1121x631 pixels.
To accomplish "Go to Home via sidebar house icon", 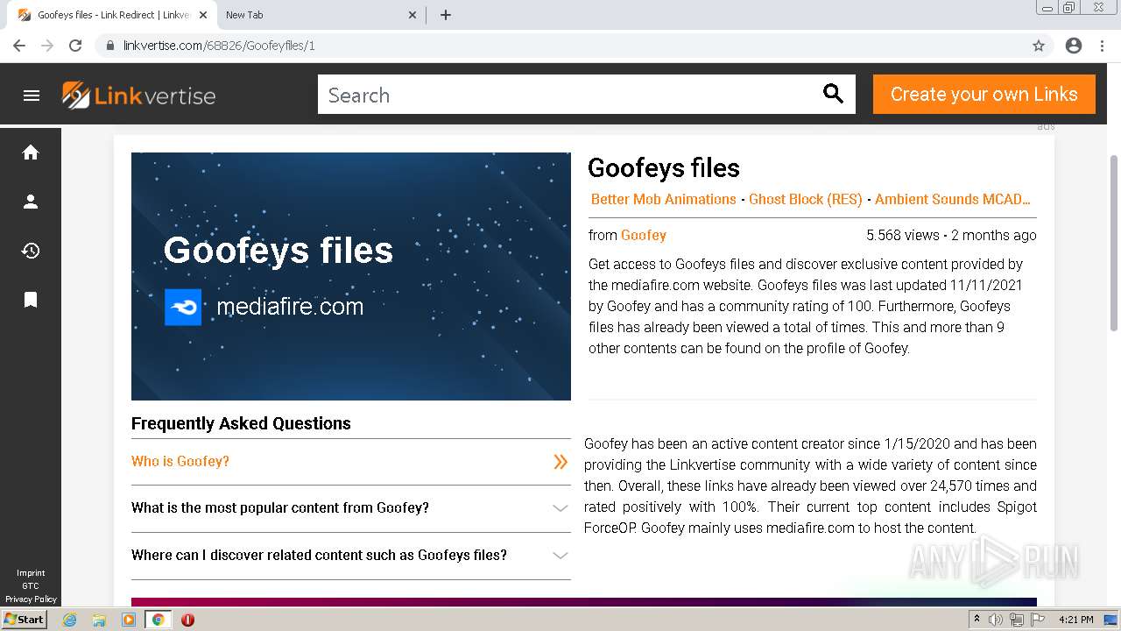I will (31, 152).
